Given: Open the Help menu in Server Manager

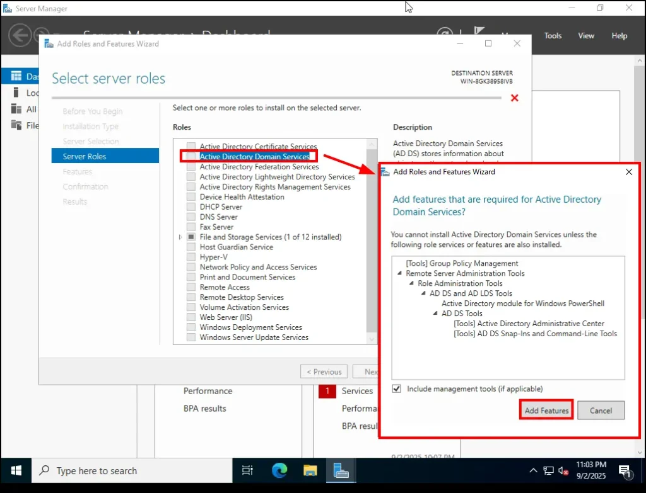Looking at the screenshot, I should click(620, 36).
